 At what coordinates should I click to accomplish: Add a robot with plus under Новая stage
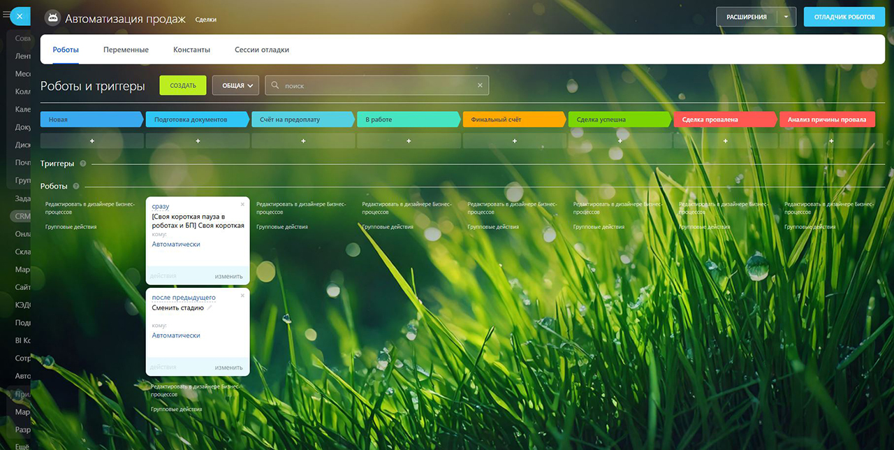[92, 140]
